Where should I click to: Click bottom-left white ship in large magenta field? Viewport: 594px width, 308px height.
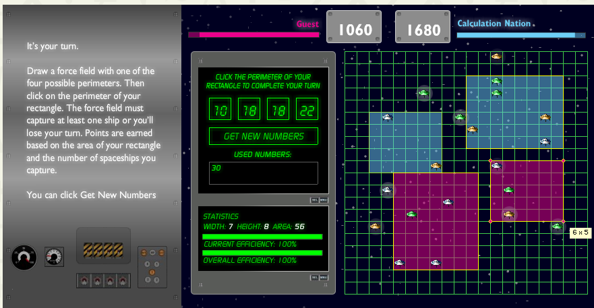[x=400, y=263]
